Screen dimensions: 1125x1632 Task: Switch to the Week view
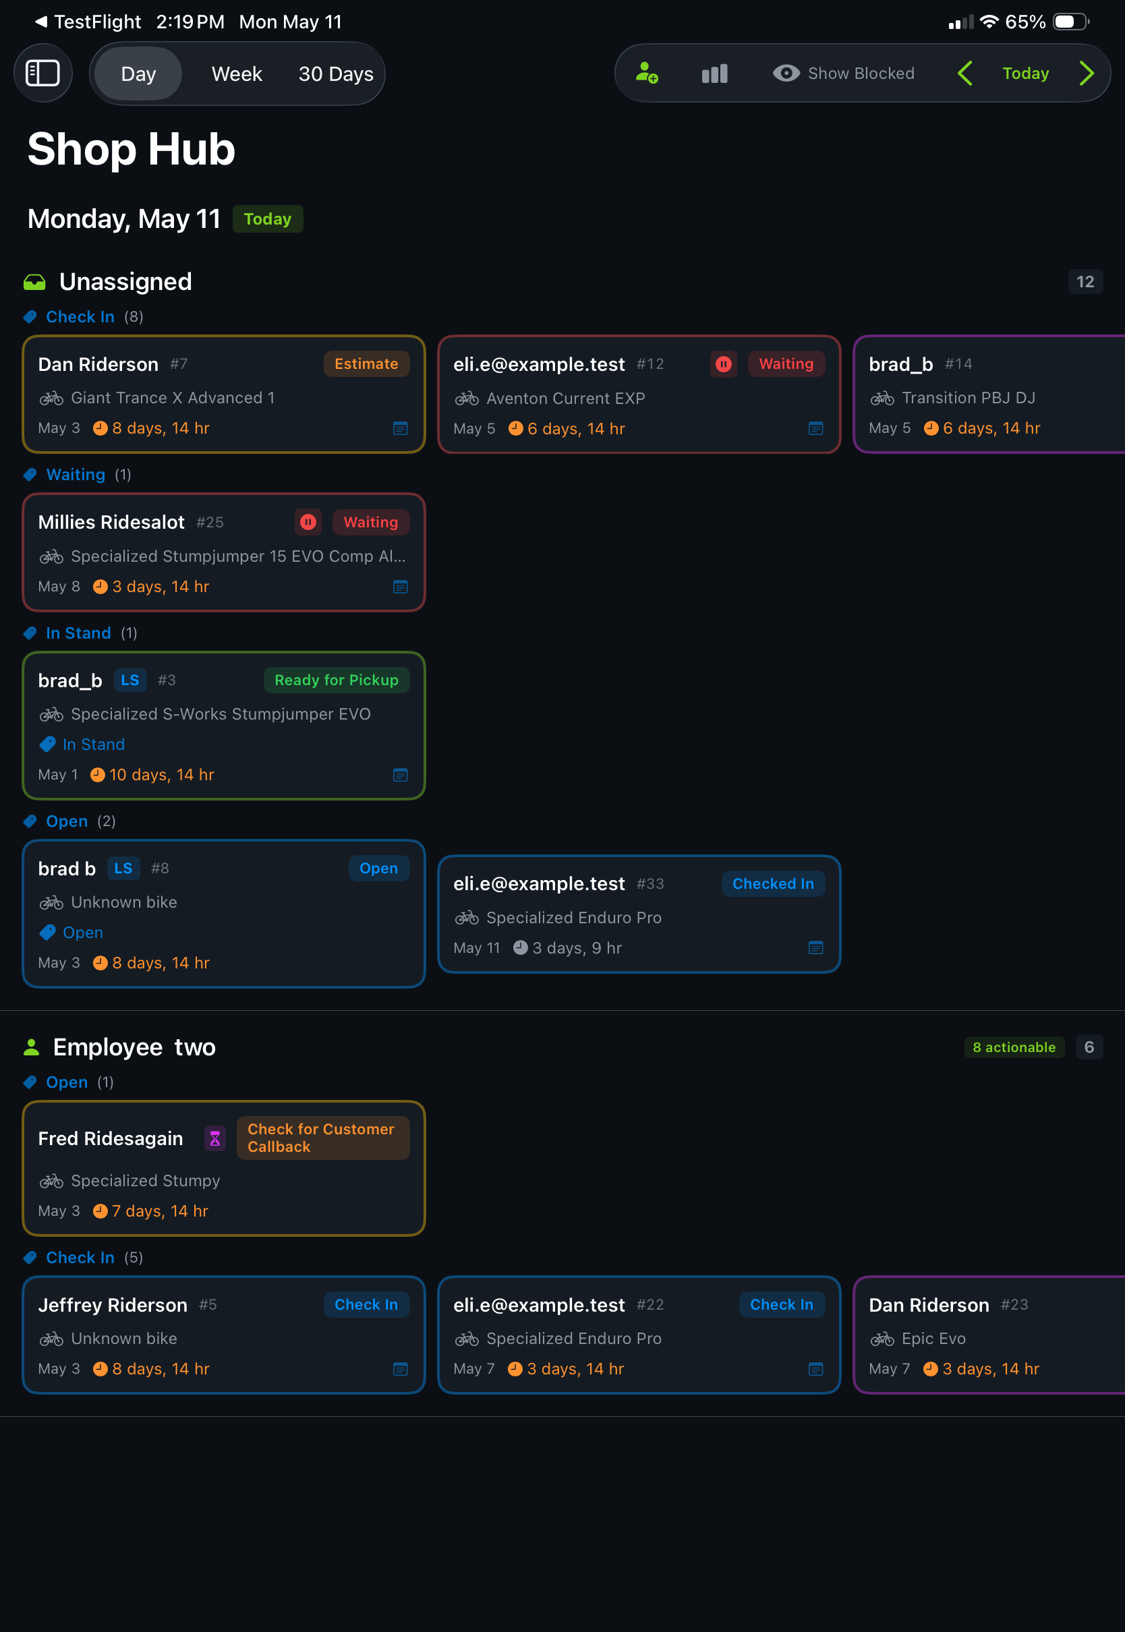(x=237, y=74)
